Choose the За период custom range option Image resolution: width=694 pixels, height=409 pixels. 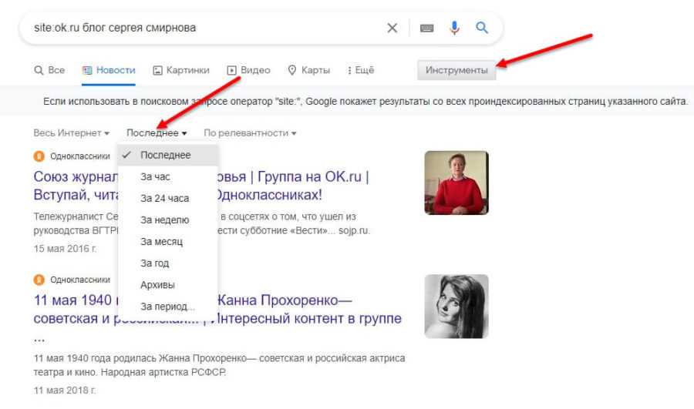coord(167,306)
